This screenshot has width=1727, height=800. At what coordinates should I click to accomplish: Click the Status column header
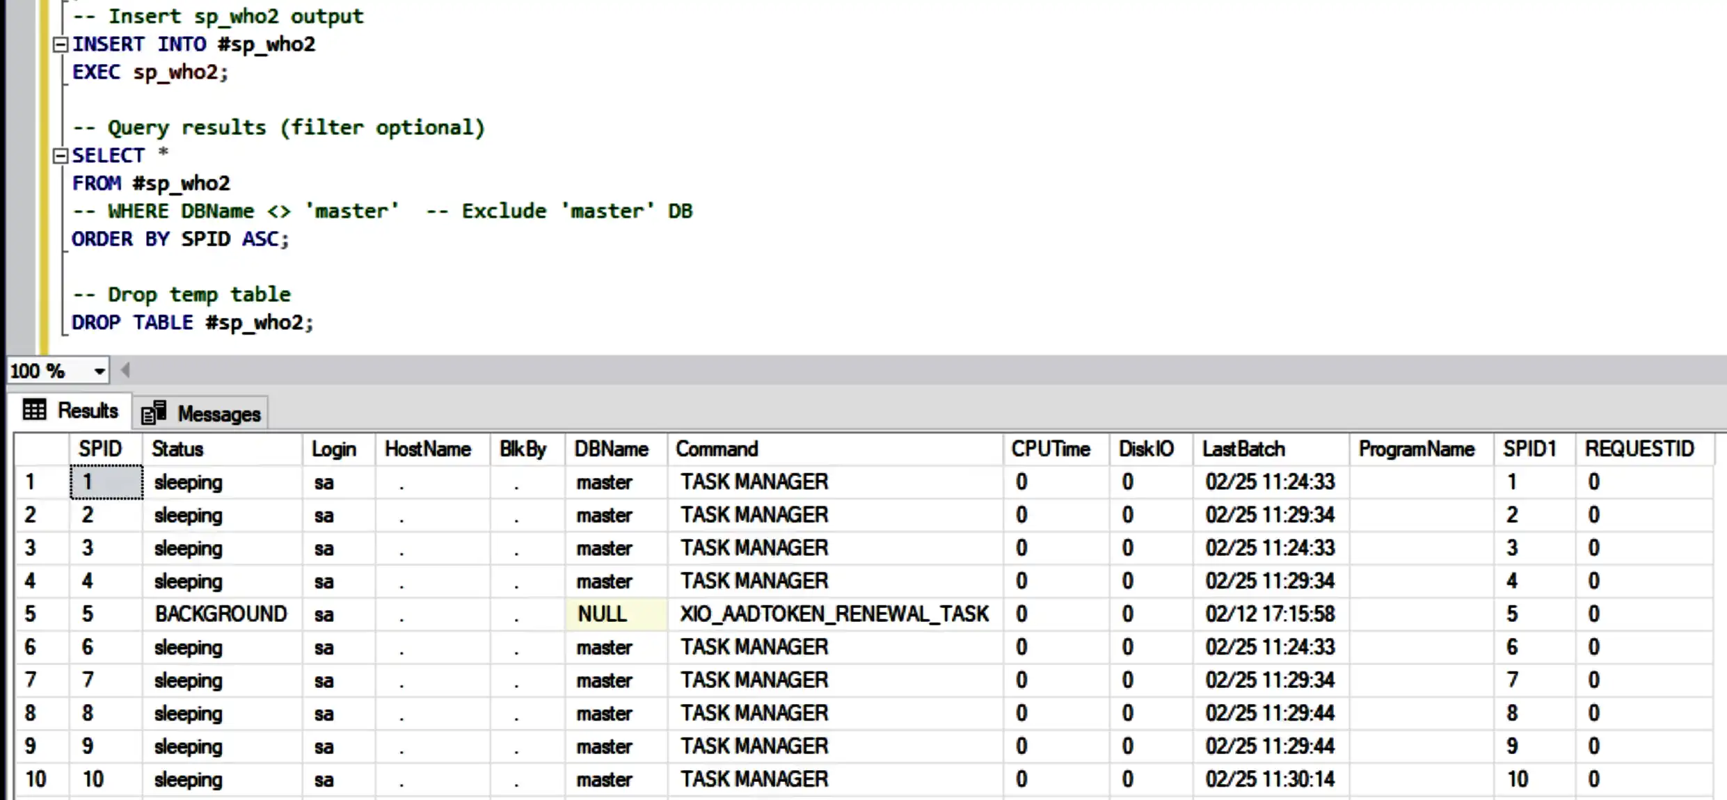click(223, 449)
